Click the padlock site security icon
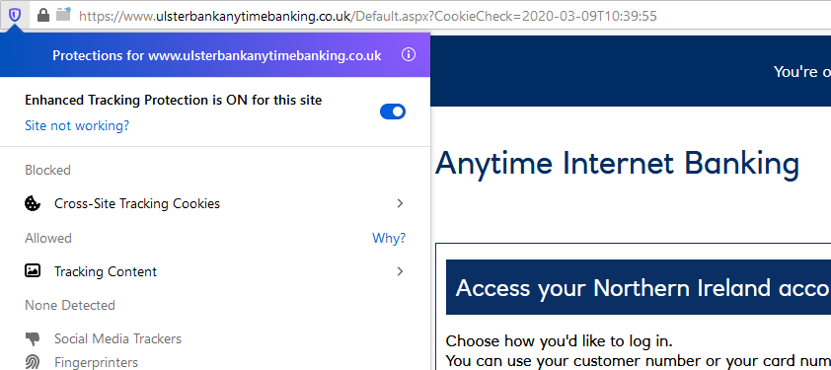 point(42,16)
